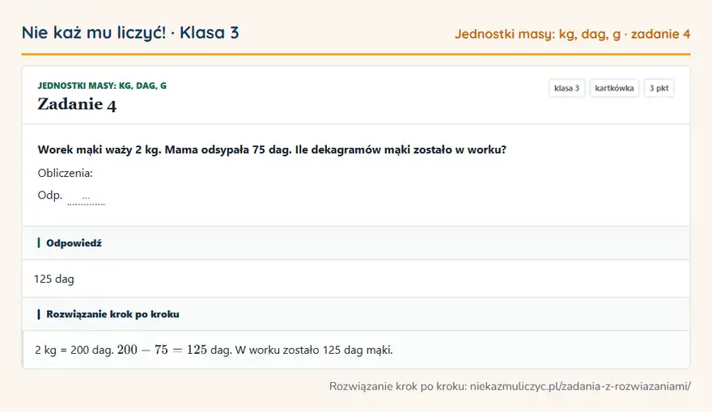
Task: Click the 'klasa 3' tag
Action: point(566,88)
